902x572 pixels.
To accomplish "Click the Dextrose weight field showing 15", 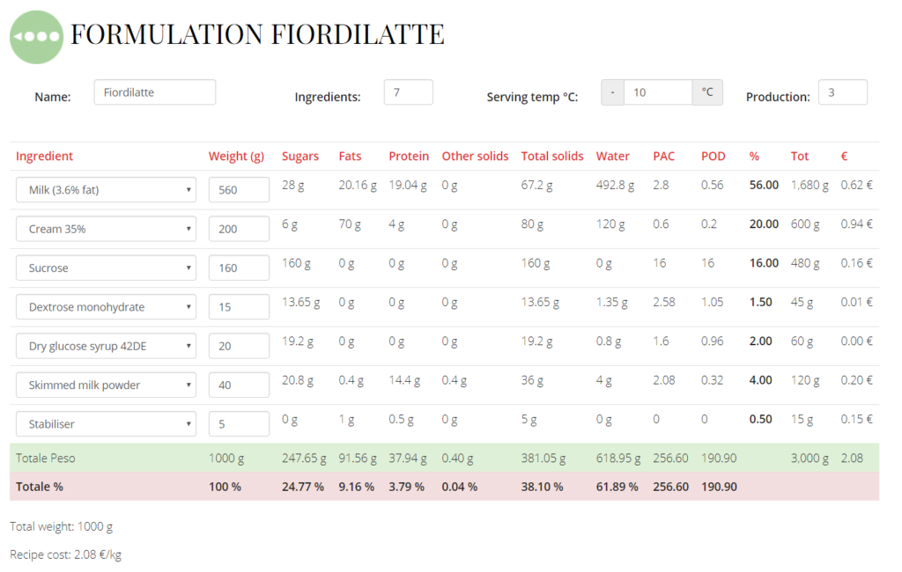I will (239, 307).
